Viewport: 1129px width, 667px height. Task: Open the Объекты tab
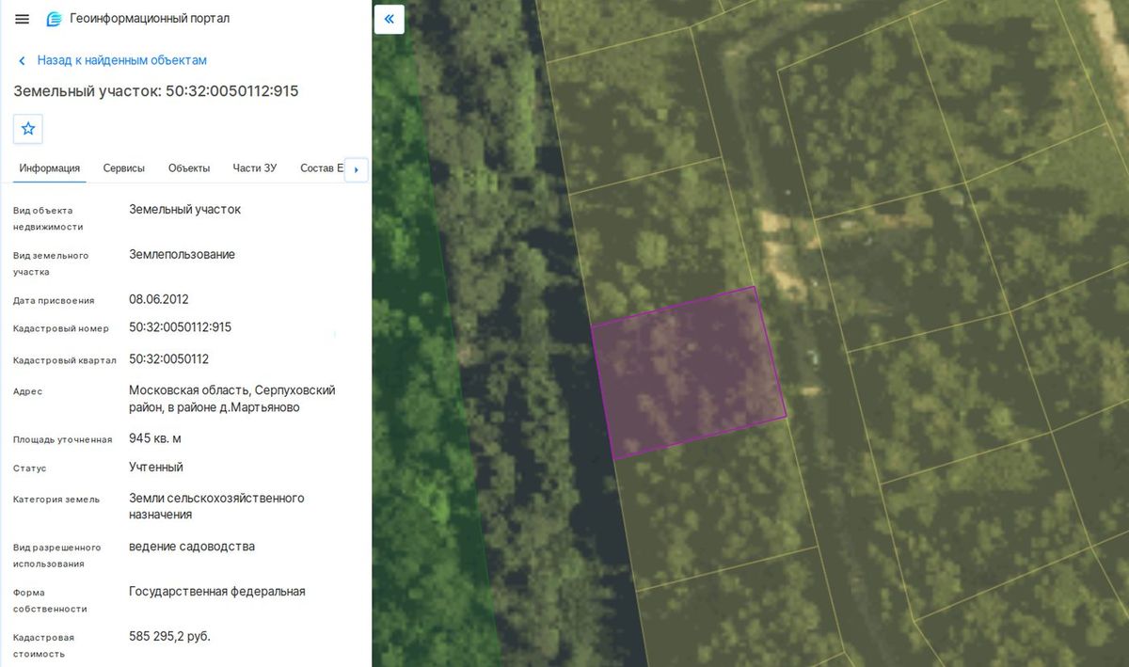[189, 168]
